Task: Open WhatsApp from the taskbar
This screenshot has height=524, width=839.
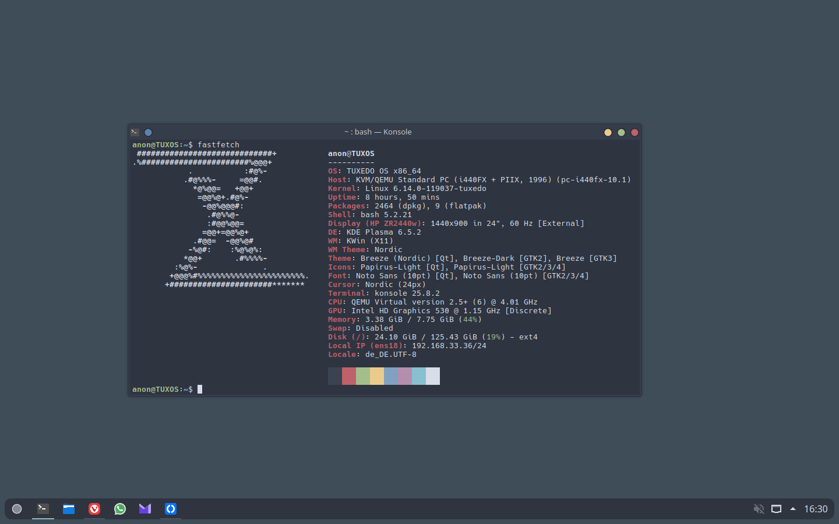Action: click(120, 509)
